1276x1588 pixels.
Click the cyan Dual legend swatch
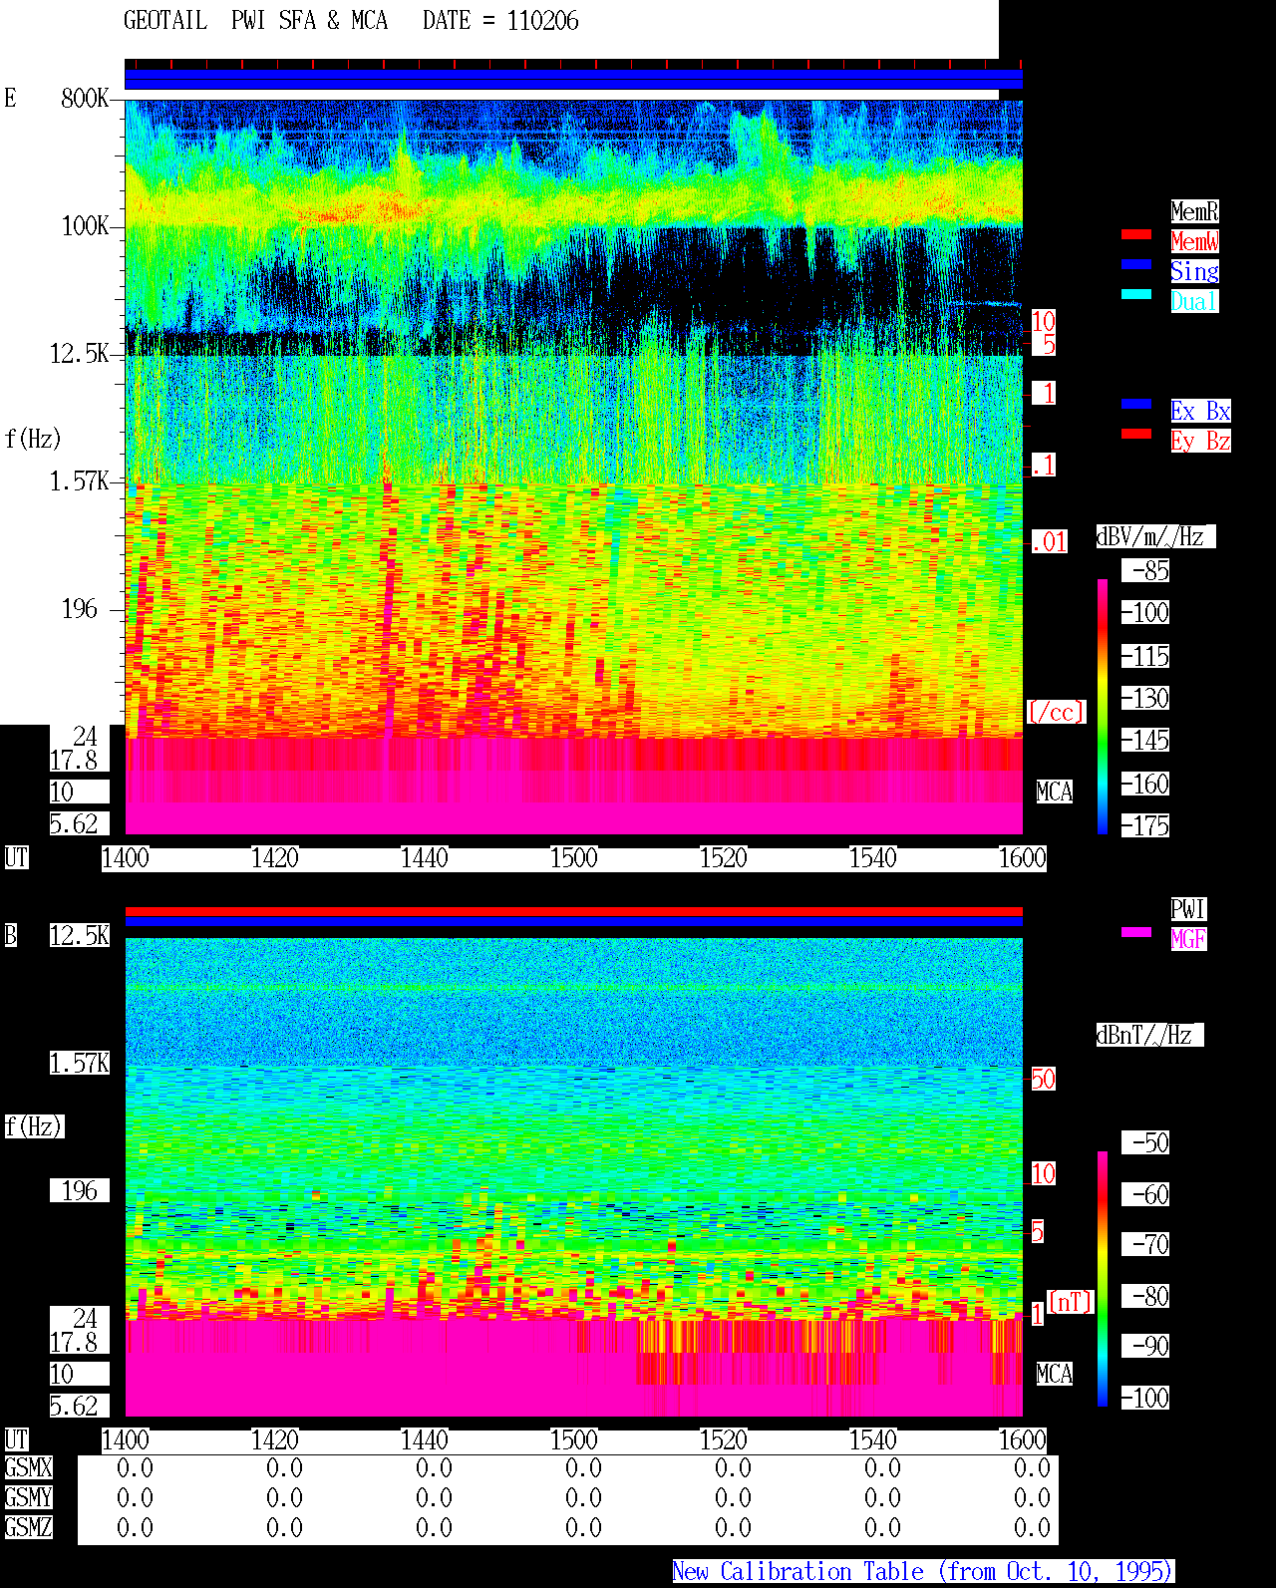1136,294
